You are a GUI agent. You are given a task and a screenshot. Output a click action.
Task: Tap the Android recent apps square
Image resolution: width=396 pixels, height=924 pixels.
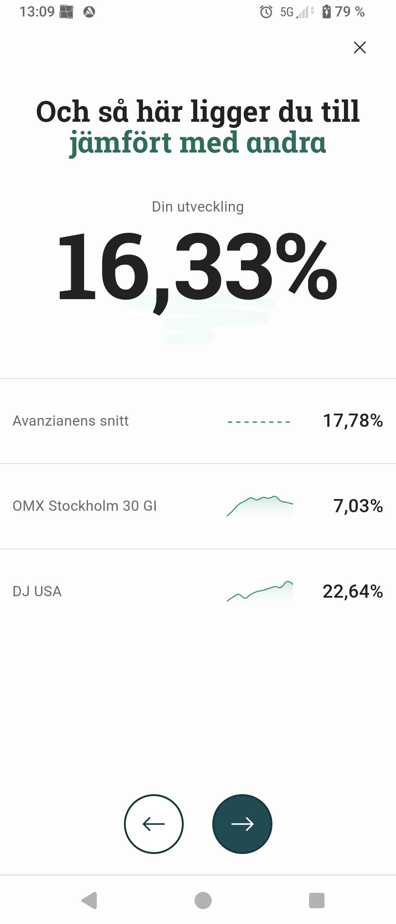pyautogui.click(x=317, y=901)
